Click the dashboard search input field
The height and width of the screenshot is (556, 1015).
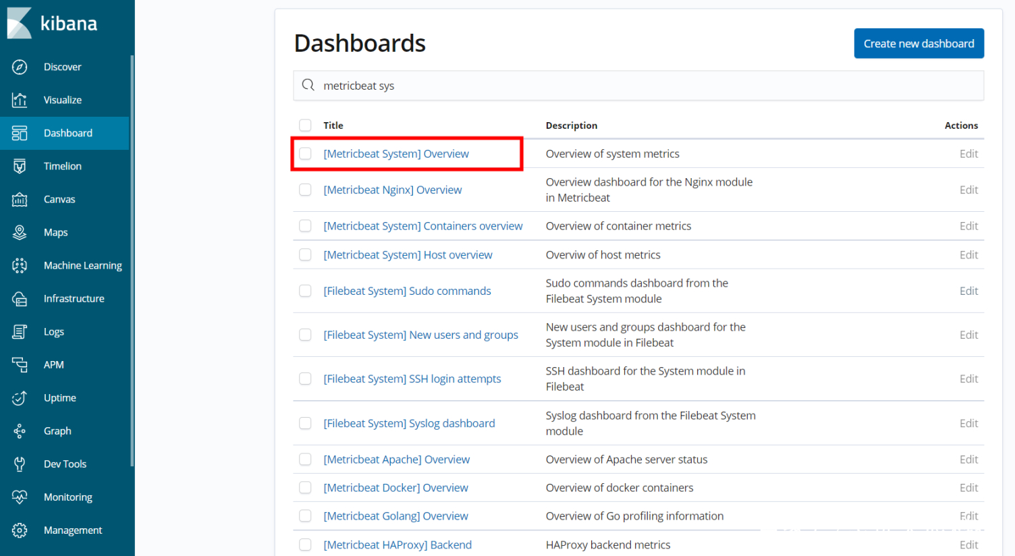pos(638,86)
